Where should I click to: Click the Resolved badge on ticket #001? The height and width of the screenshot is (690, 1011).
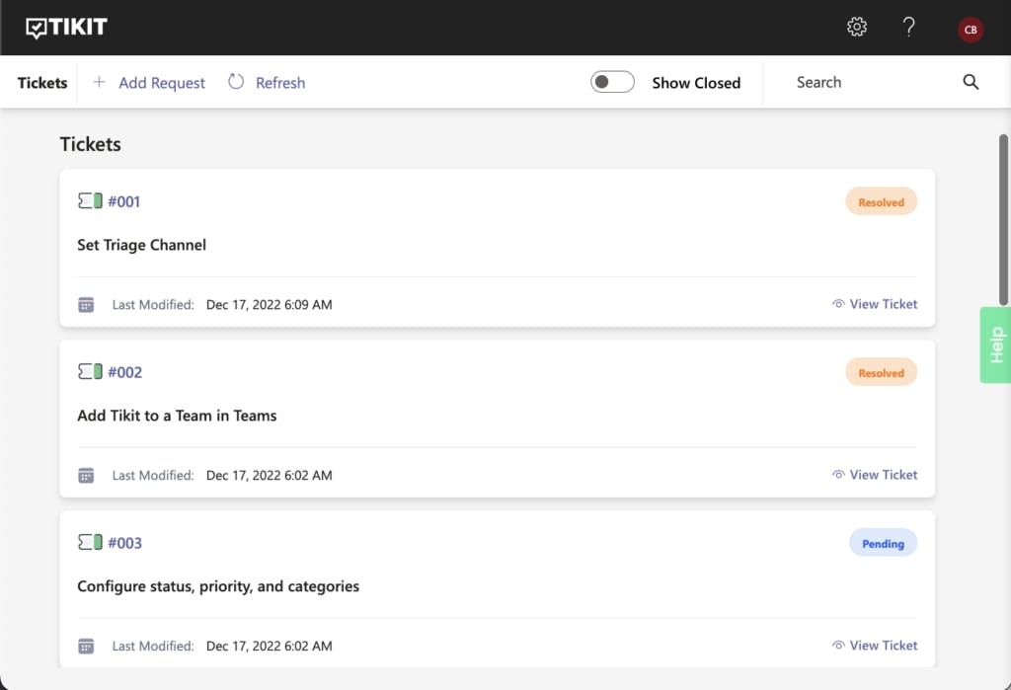(881, 202)
